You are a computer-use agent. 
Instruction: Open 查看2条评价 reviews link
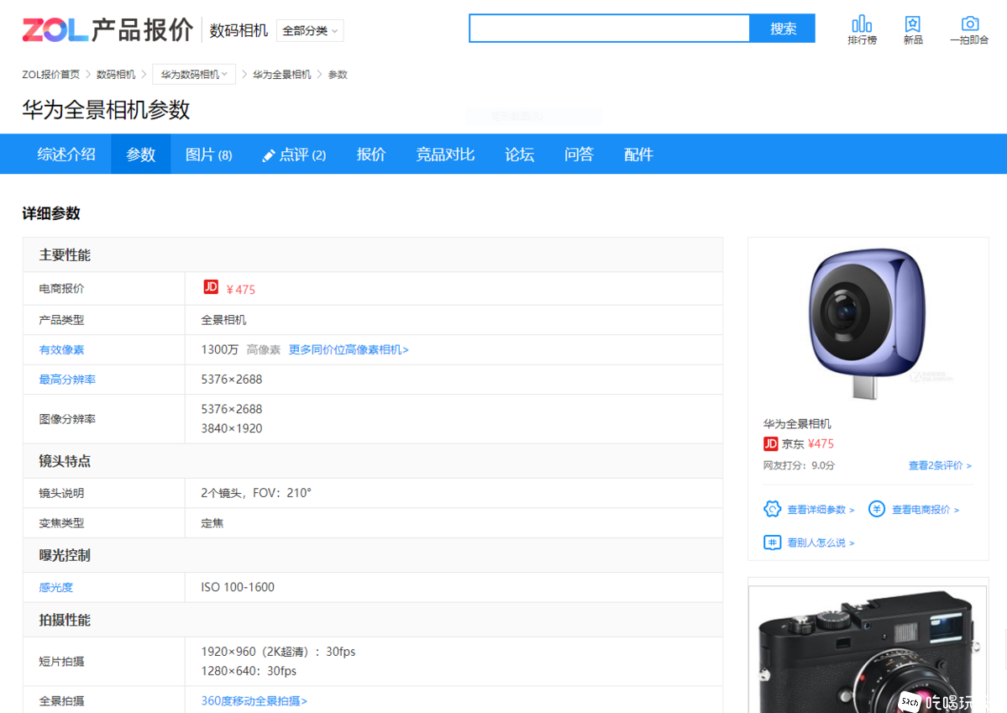[x=940, y=466]
